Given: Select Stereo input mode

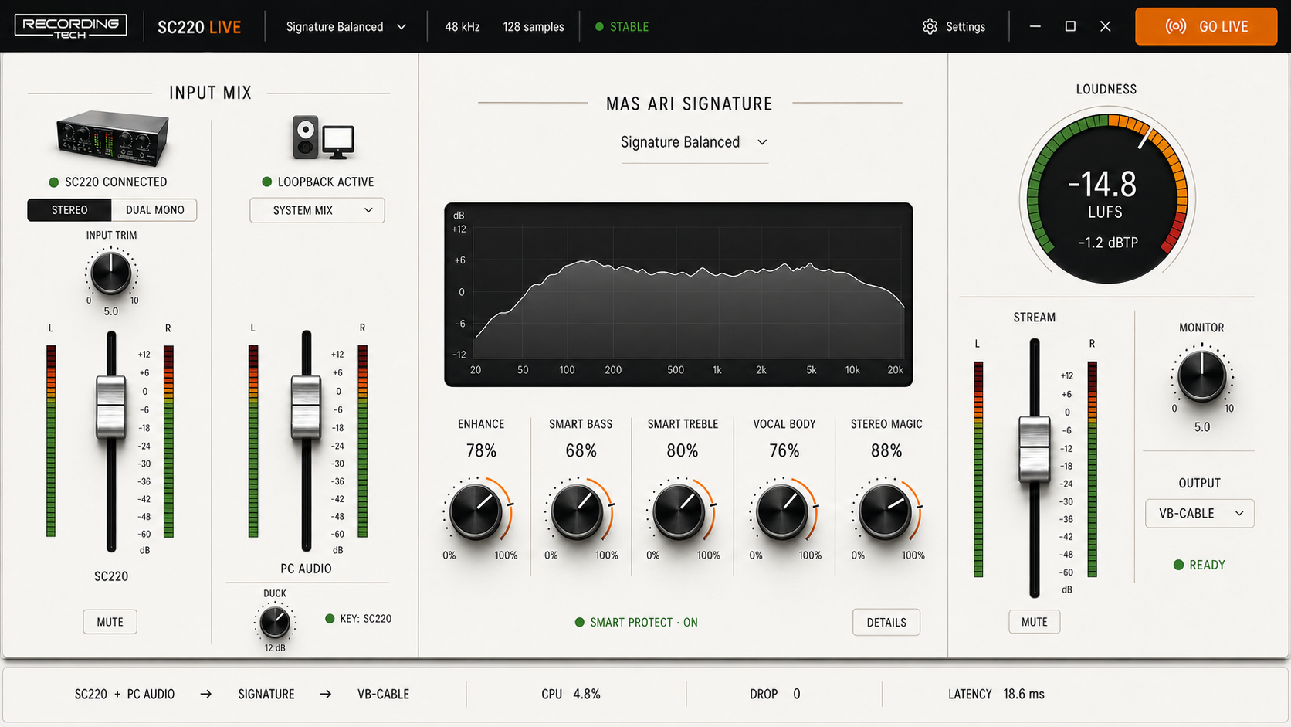Looking at the screenshot, I should click(x=69, y=210).
